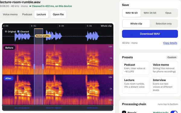Toggle the Cleaned waveform legend swatch
181x113 pixels.
18,31
